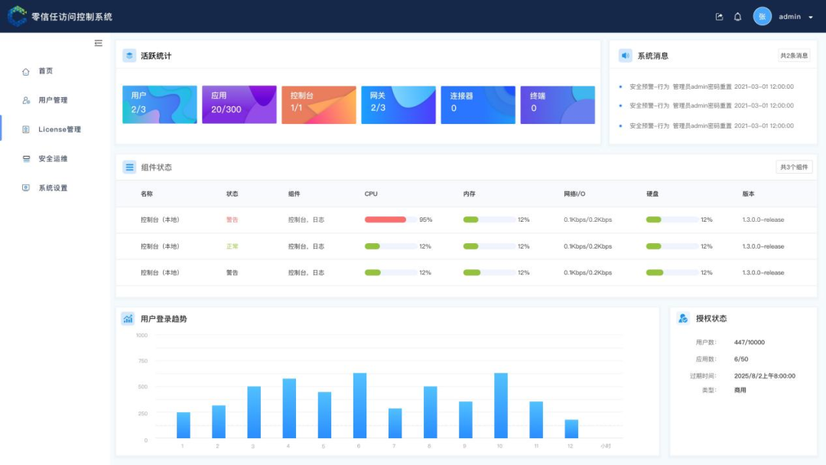This screenshot has height=465, width=826.
Task: Click the 系统消息 speaker icon
Action: [x=626, y=56]
